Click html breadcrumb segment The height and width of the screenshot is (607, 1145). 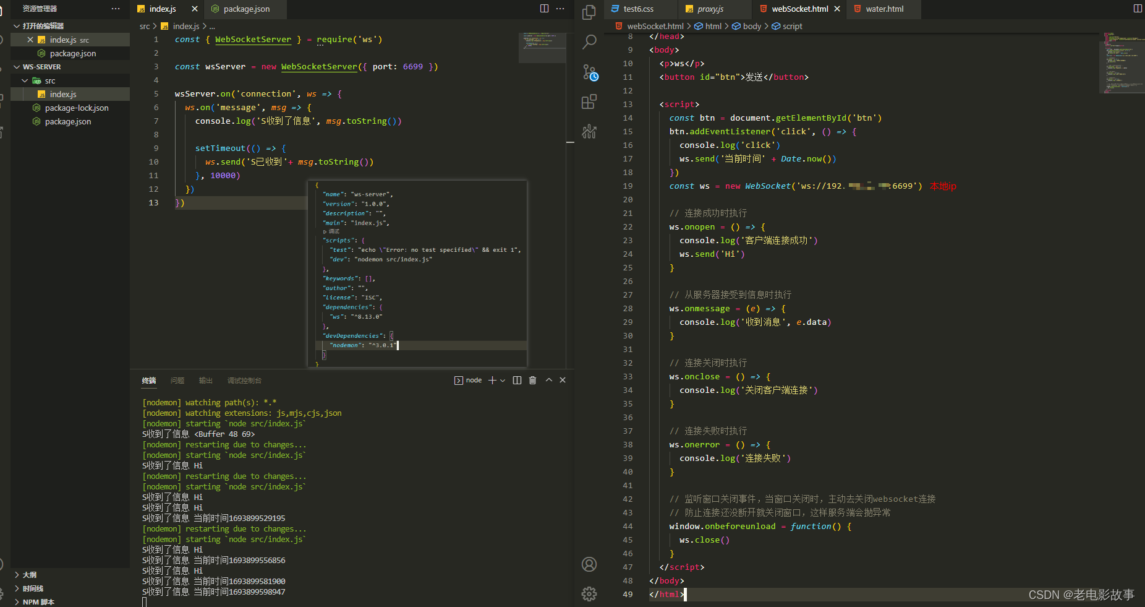tap(713, 26)
